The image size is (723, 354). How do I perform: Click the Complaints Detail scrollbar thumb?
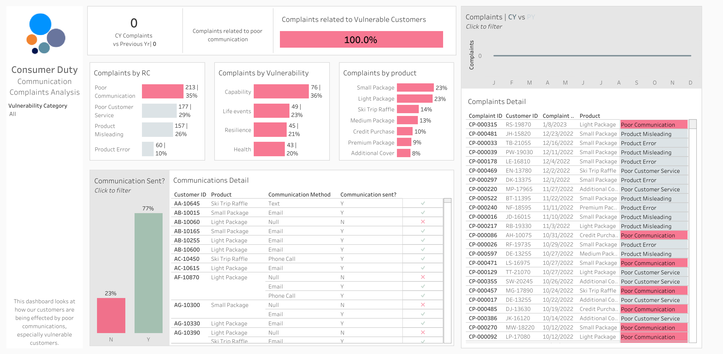(693, 124)
